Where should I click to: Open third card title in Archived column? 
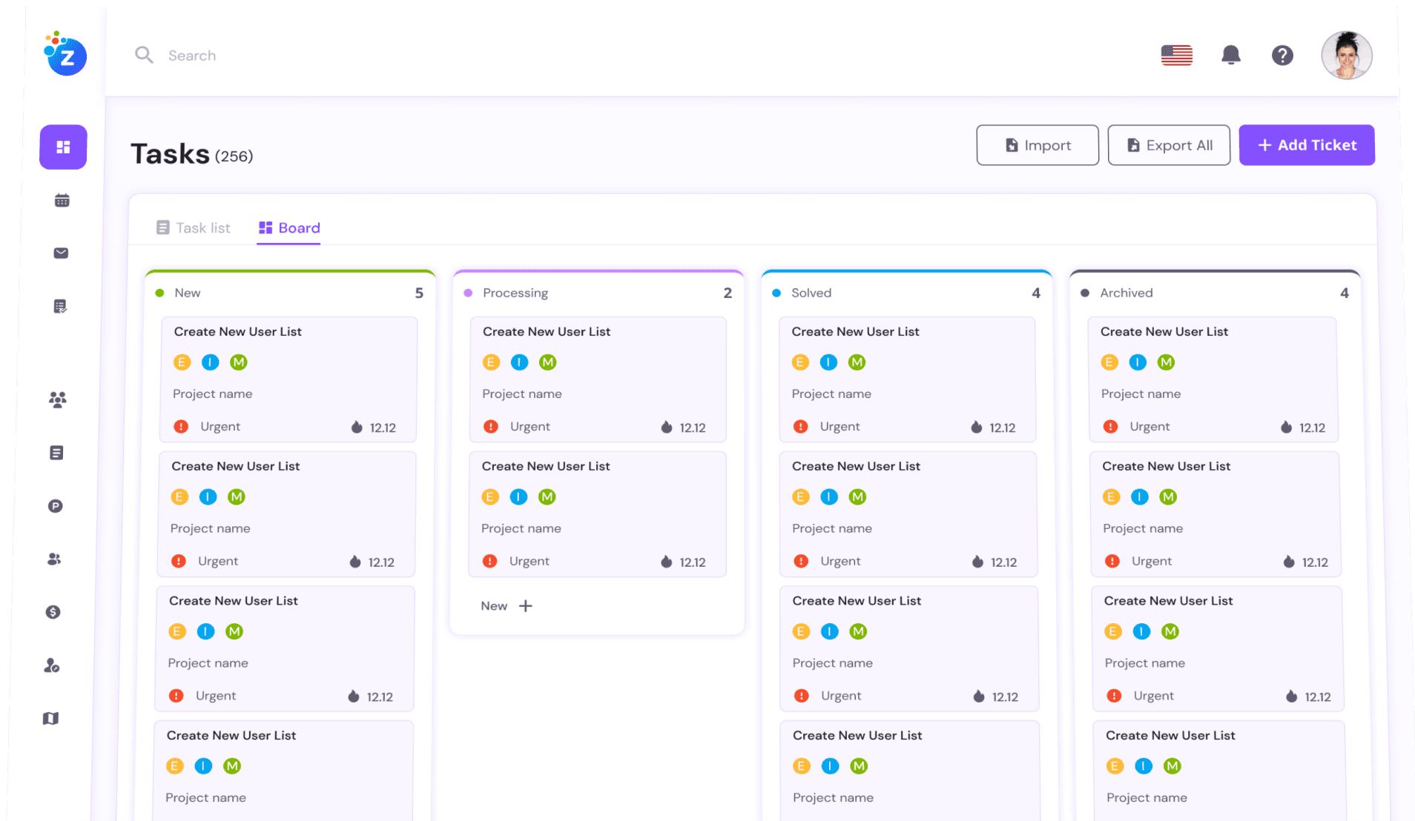pyautogui.click(x=1168, y=601)
